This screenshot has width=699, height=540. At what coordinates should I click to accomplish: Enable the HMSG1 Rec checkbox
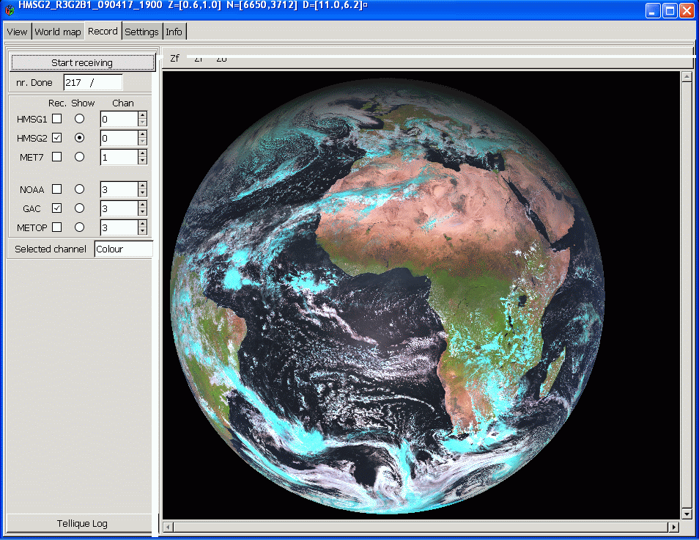tap(56, 119)
